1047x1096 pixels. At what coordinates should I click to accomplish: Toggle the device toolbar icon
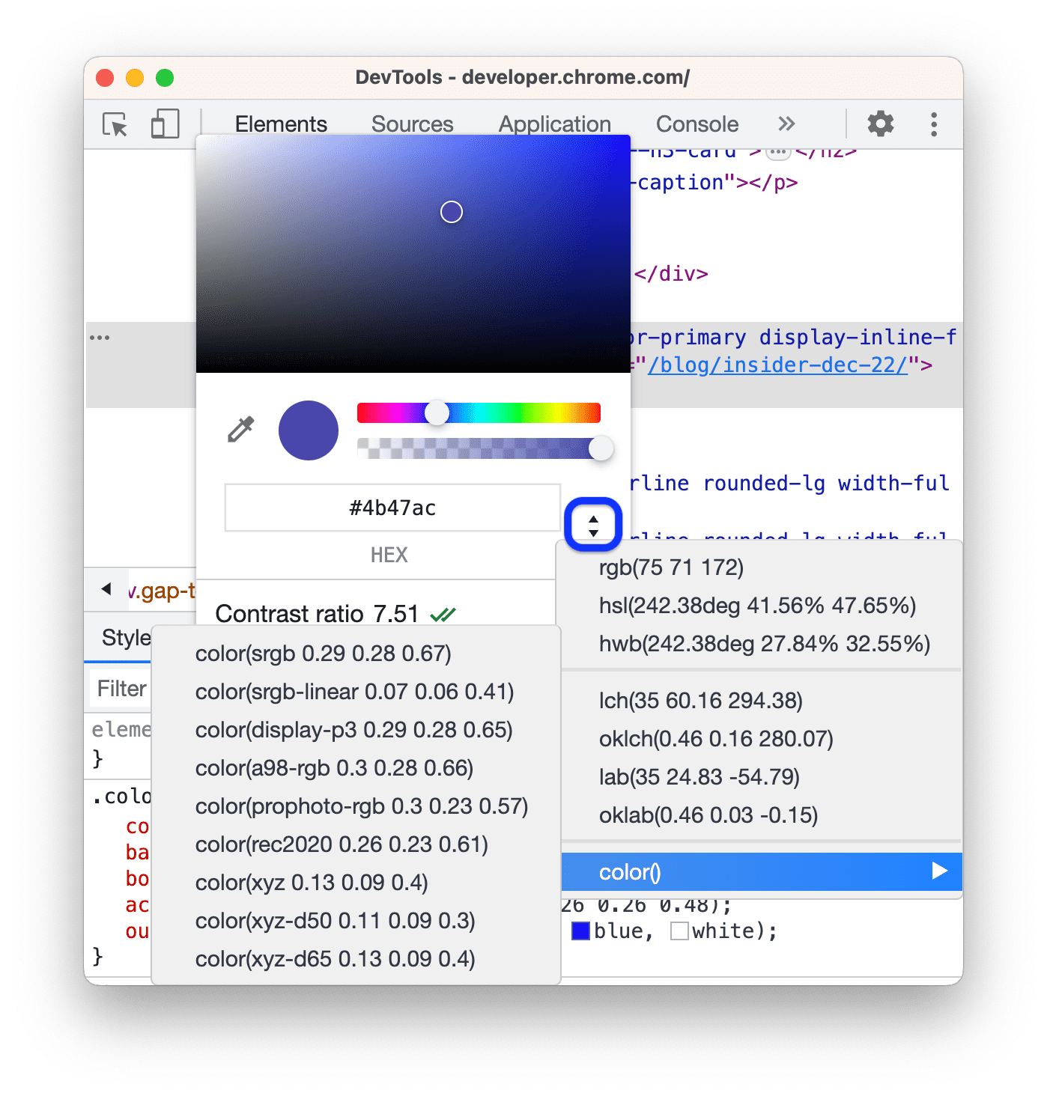pyautogui.click(x=165, y=124)
